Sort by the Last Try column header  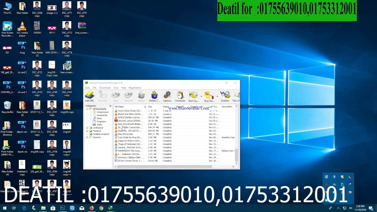[214, 107]
